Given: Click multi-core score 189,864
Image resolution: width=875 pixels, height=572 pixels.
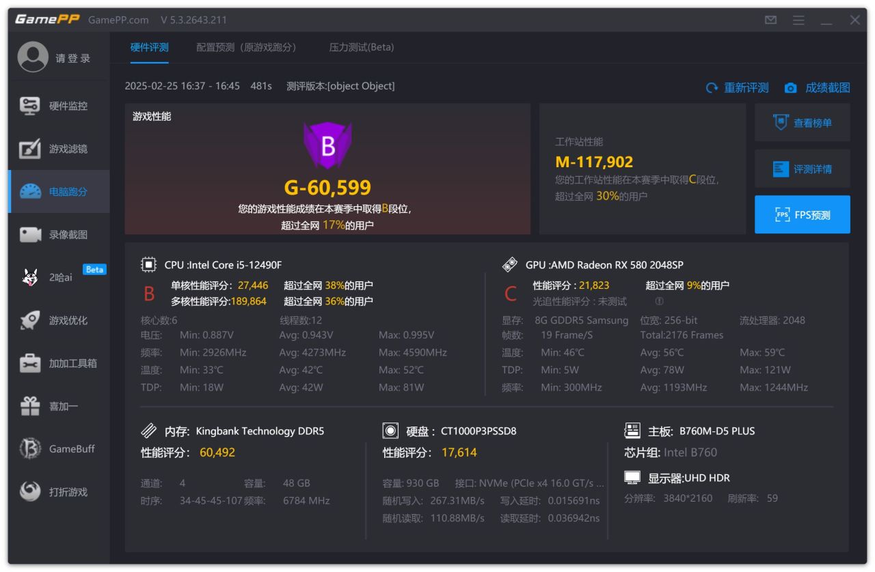Looking at the screenshot, I should pos(249,301).
